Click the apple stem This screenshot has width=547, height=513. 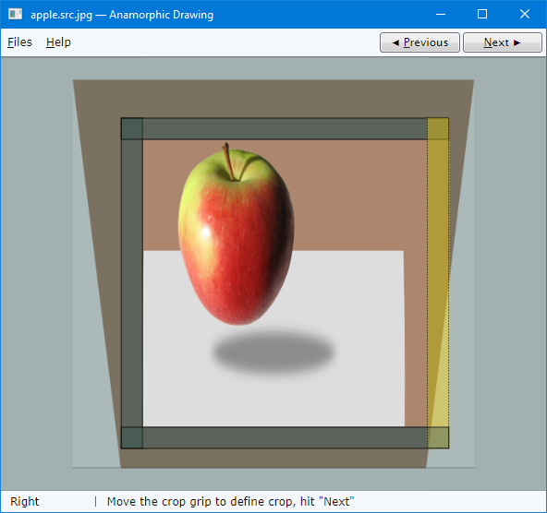pos(228,161)
